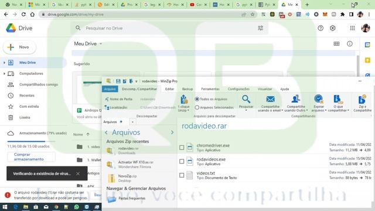Open the WinZip quick access toolbar dropdown

[x=137, y=81]
